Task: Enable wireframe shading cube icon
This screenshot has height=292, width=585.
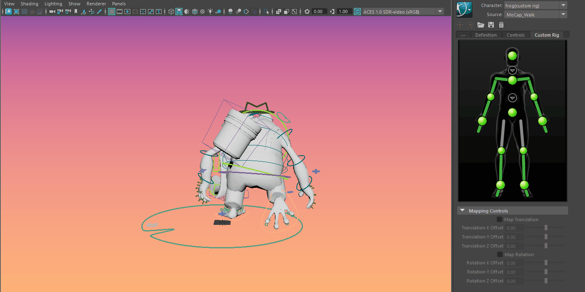Action: 172,12
